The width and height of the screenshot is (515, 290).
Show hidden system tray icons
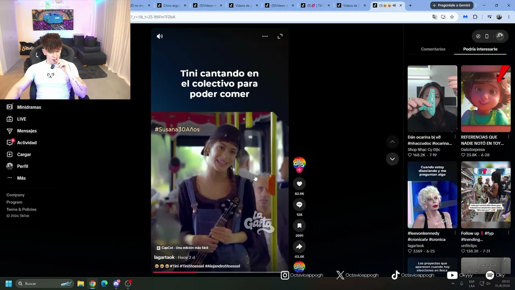coord(453,284)
